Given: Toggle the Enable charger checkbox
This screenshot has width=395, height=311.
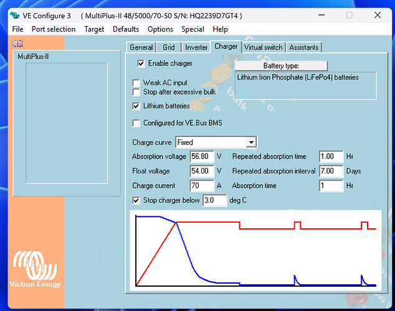Looking at the screenshot, I should click(x=141, y=63).
